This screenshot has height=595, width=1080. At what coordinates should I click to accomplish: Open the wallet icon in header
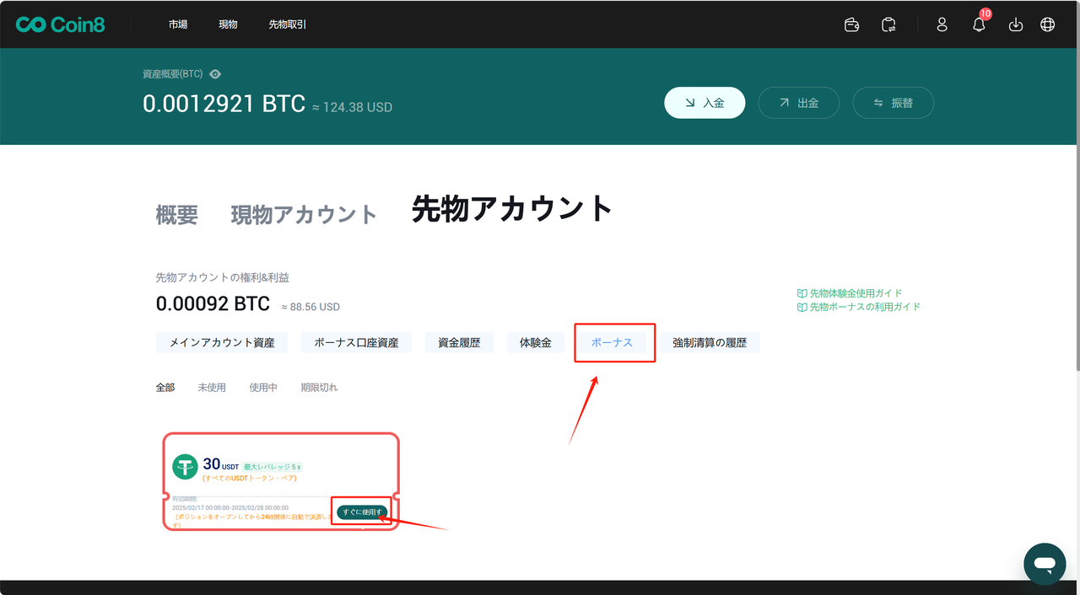coord(852,24)
